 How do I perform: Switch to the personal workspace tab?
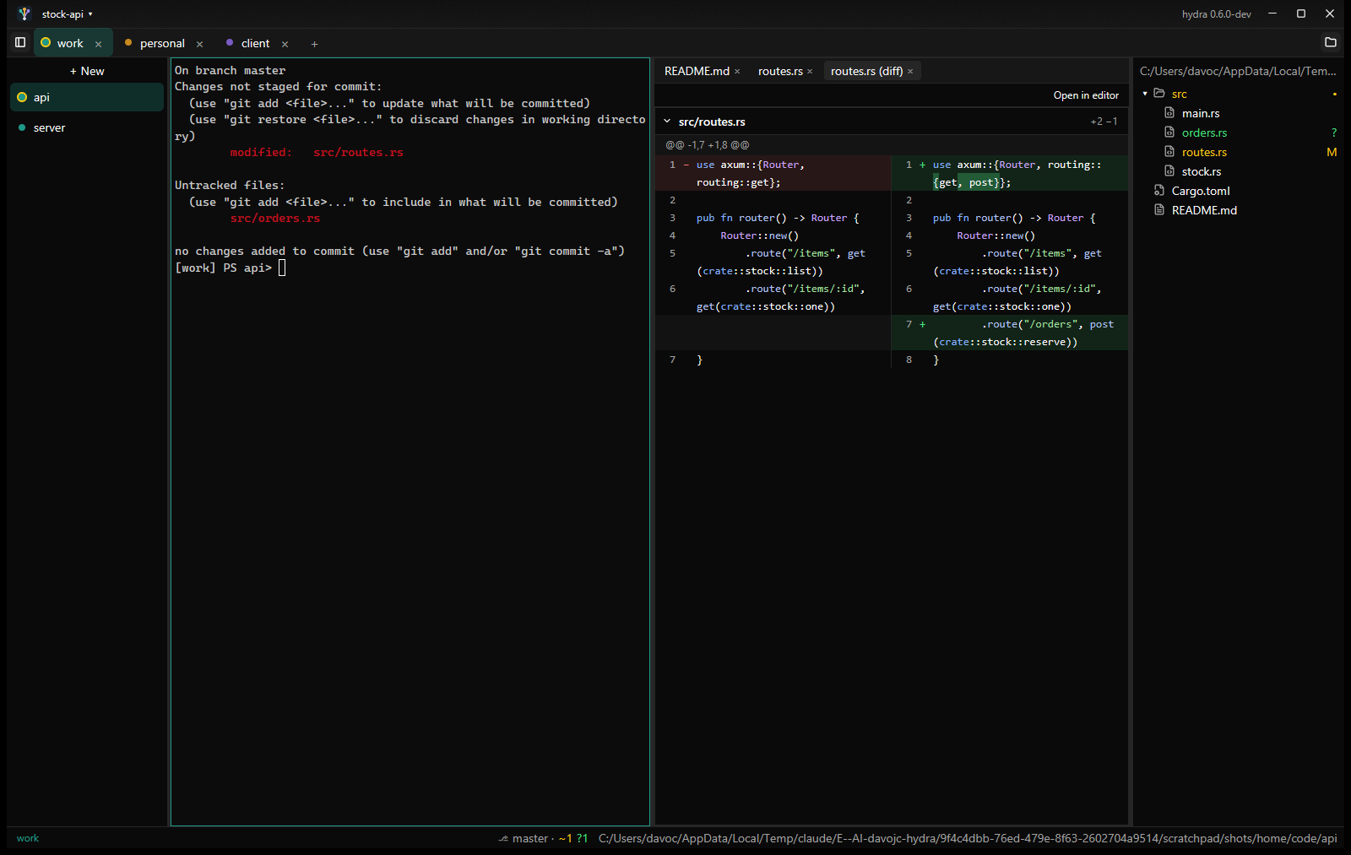[x=162, y=43]
